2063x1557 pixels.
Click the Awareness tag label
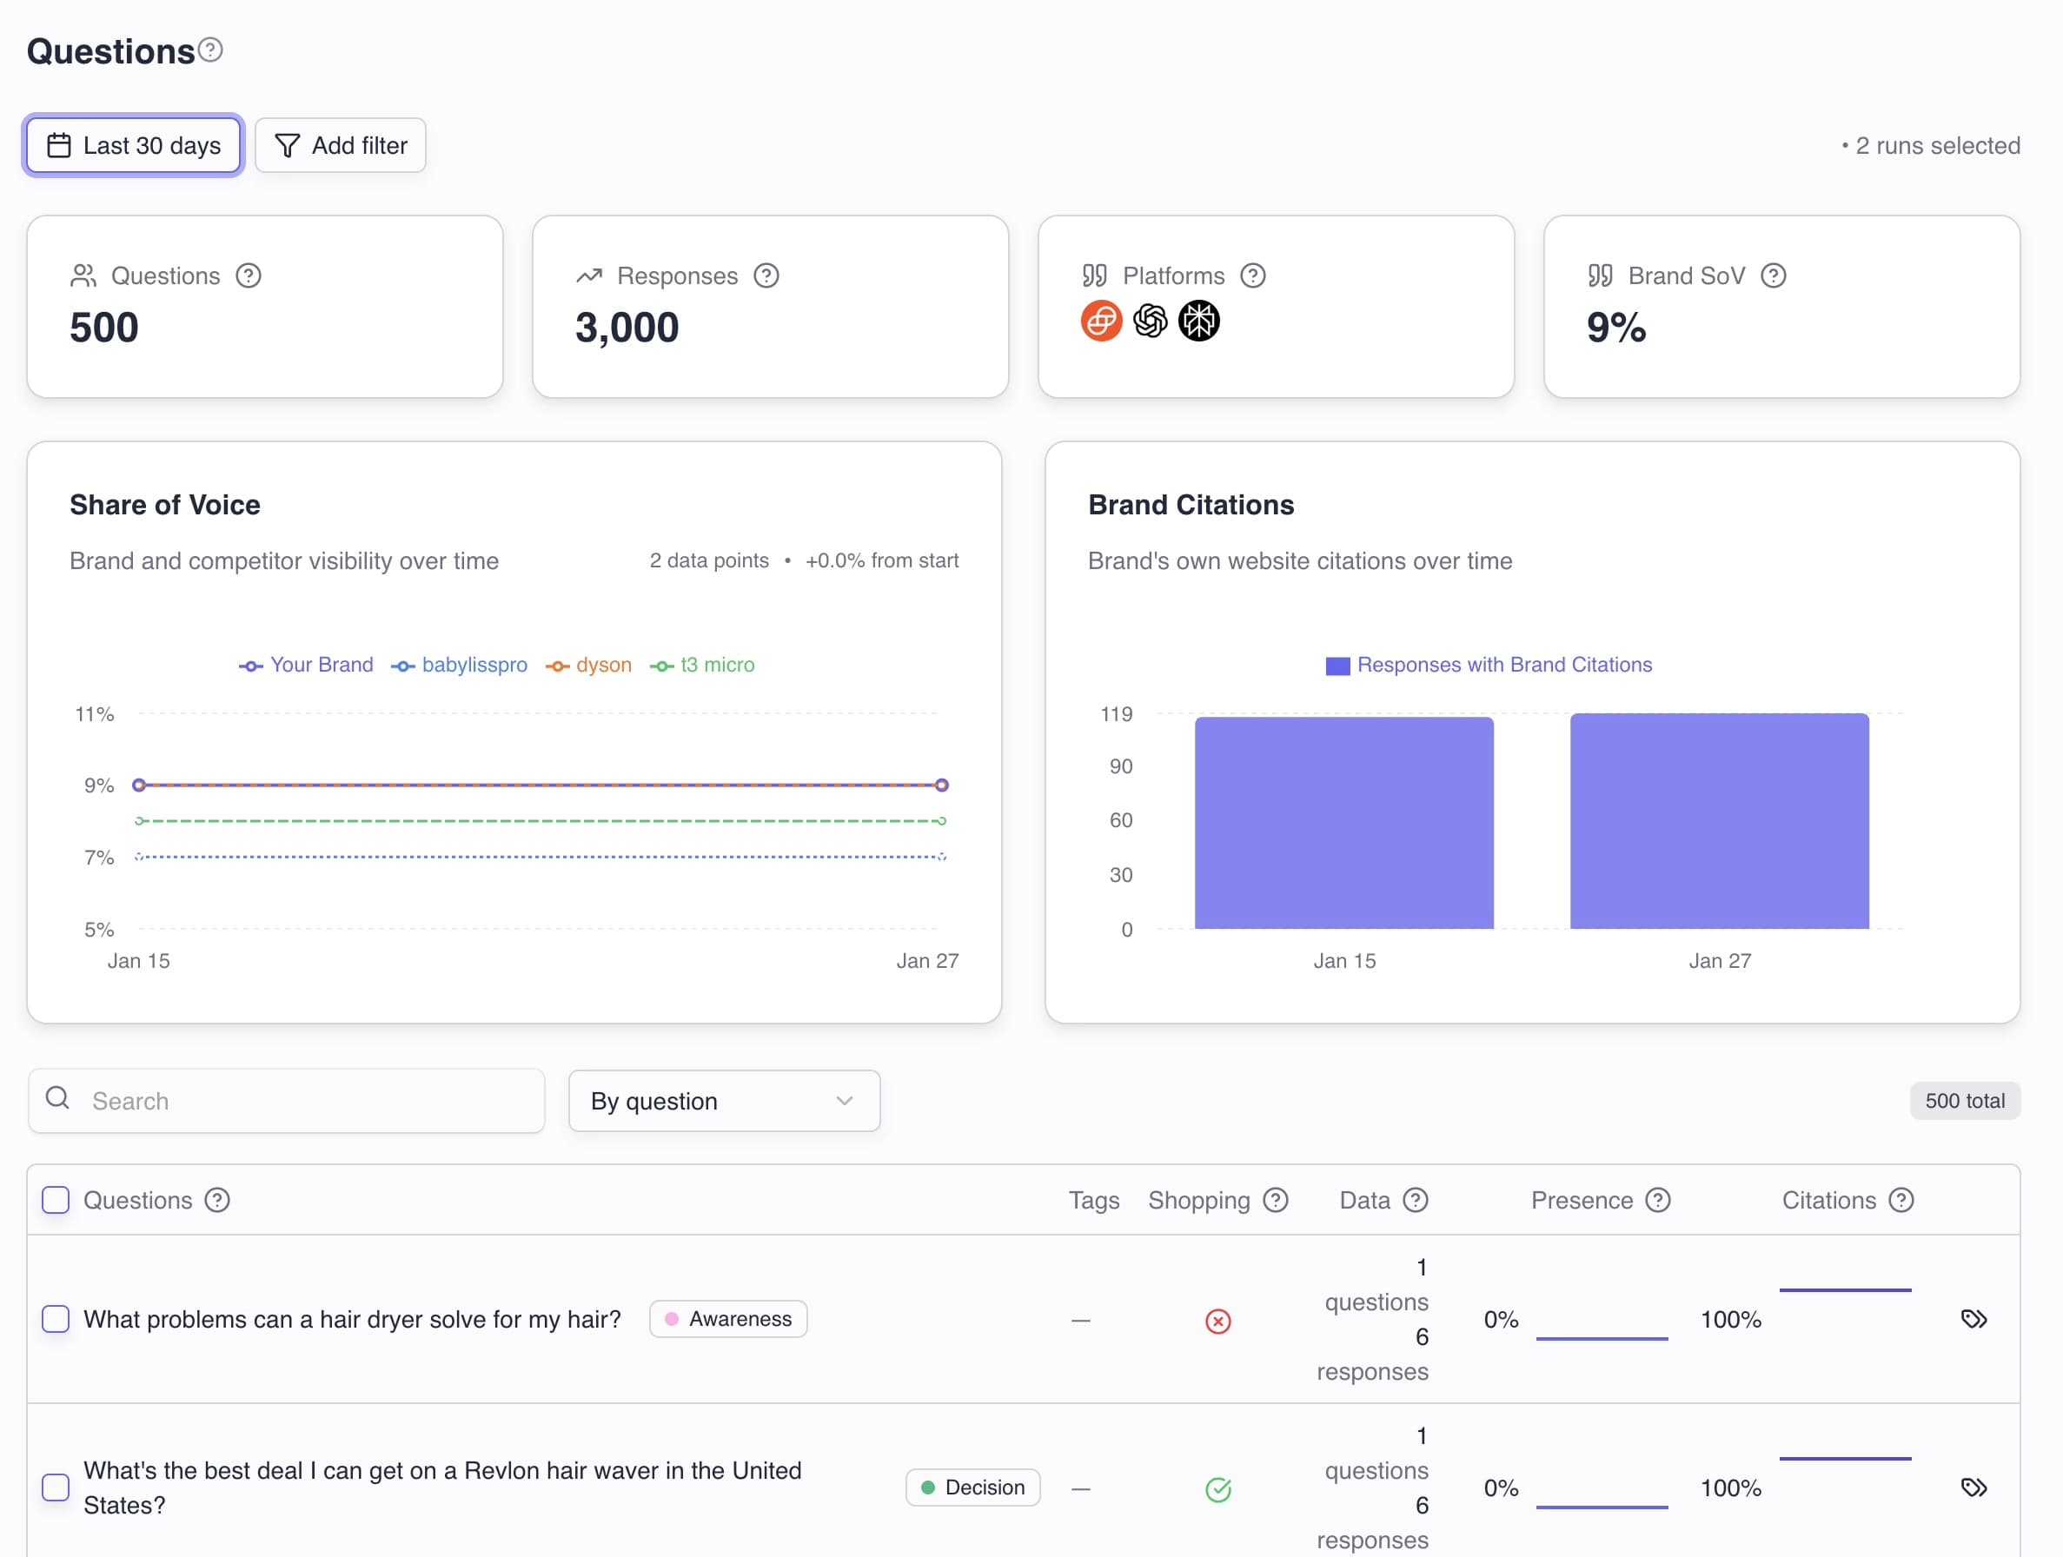(727, 1318)
